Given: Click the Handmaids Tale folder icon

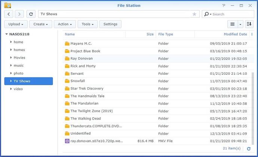Looking at the screenshot, I should point(67,96).
